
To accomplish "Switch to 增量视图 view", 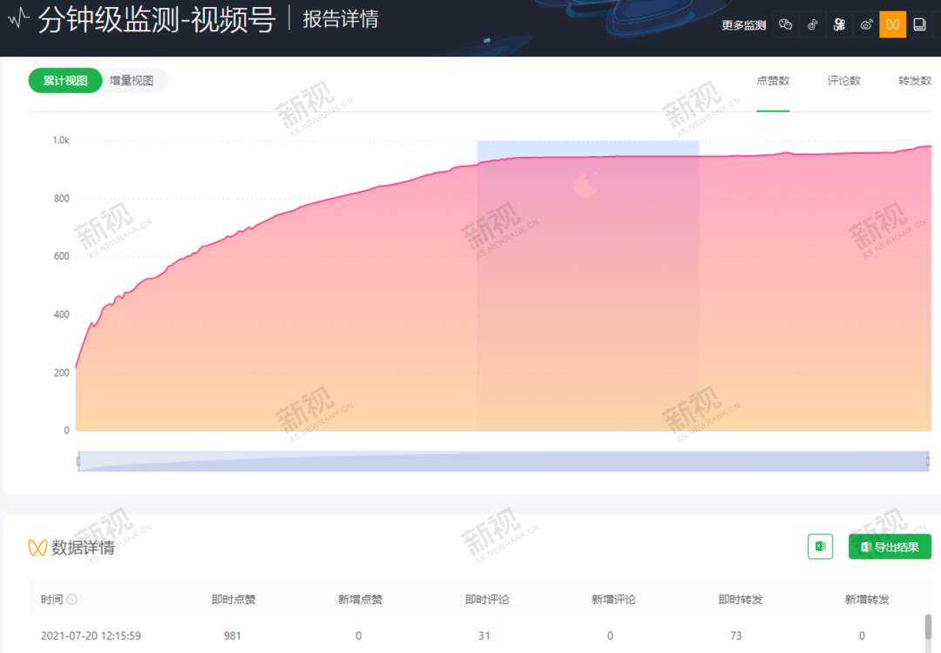I will (x=132, y=79).
